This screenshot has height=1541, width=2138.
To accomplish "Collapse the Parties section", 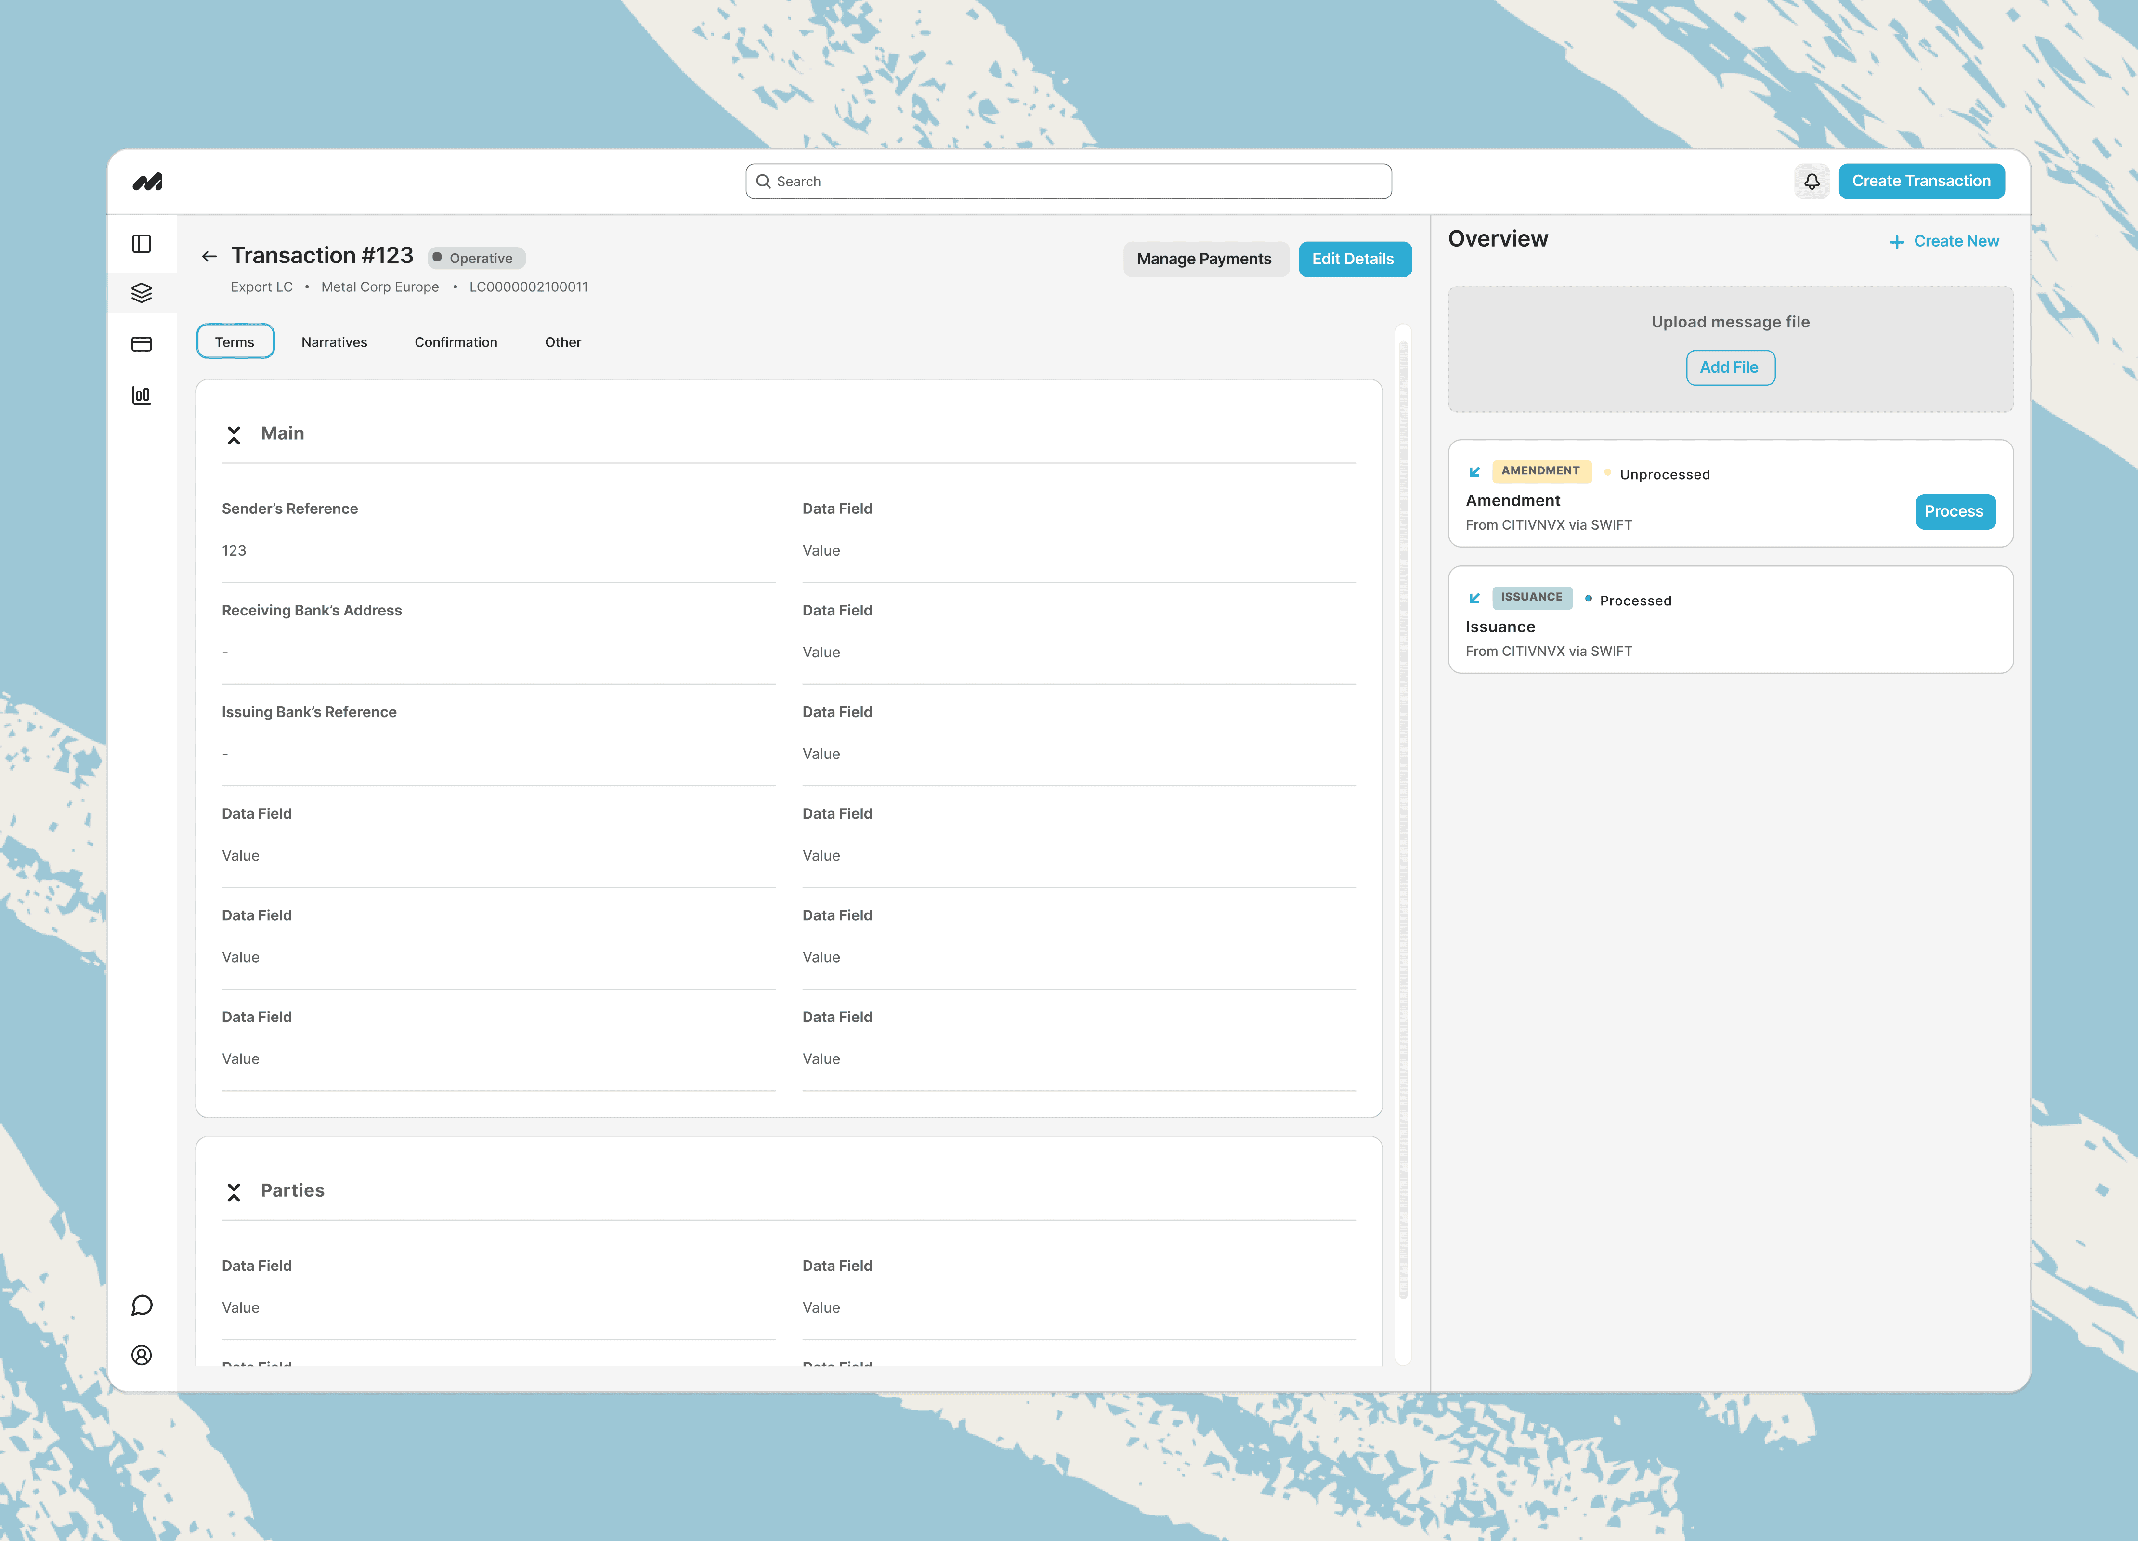I will (234, 1192).
